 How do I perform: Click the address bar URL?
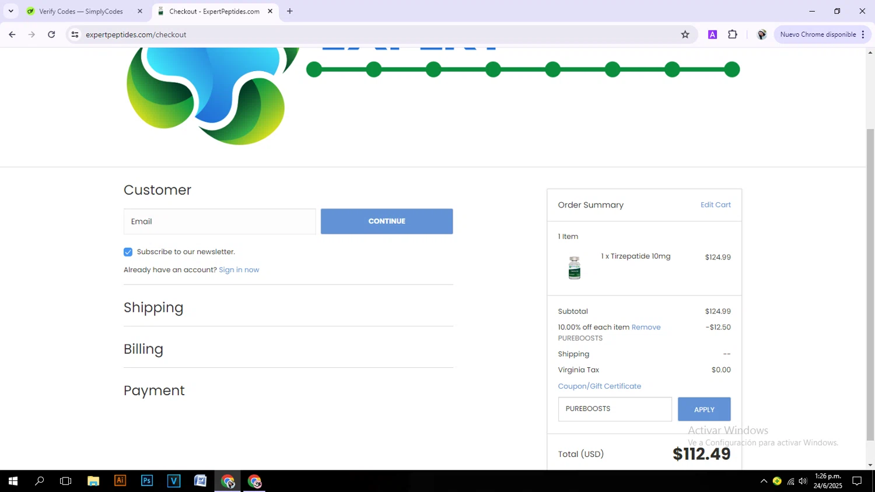[136, 34]
